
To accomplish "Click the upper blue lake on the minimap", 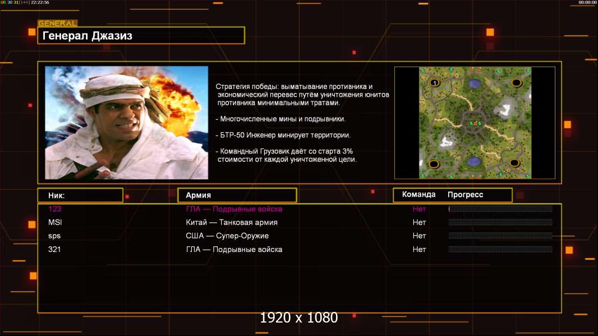I will click(475, 84).
